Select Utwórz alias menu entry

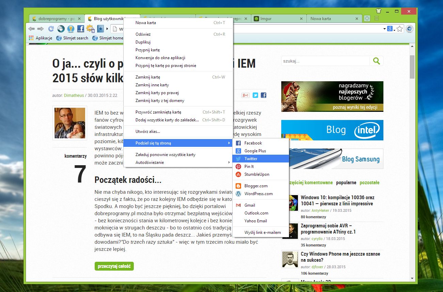pyautogui.click(x=178, y=132)
